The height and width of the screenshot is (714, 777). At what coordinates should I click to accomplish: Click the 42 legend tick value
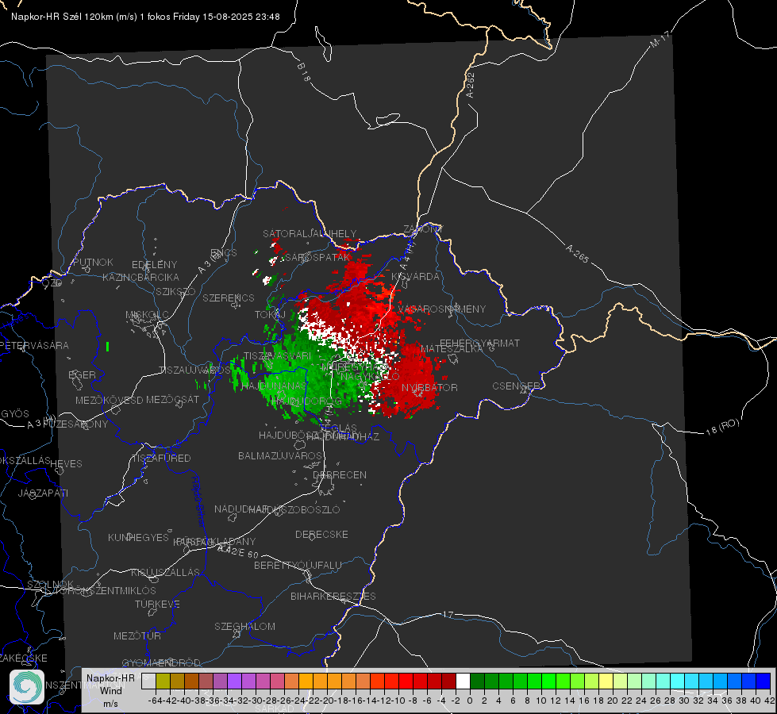point(769,701)
